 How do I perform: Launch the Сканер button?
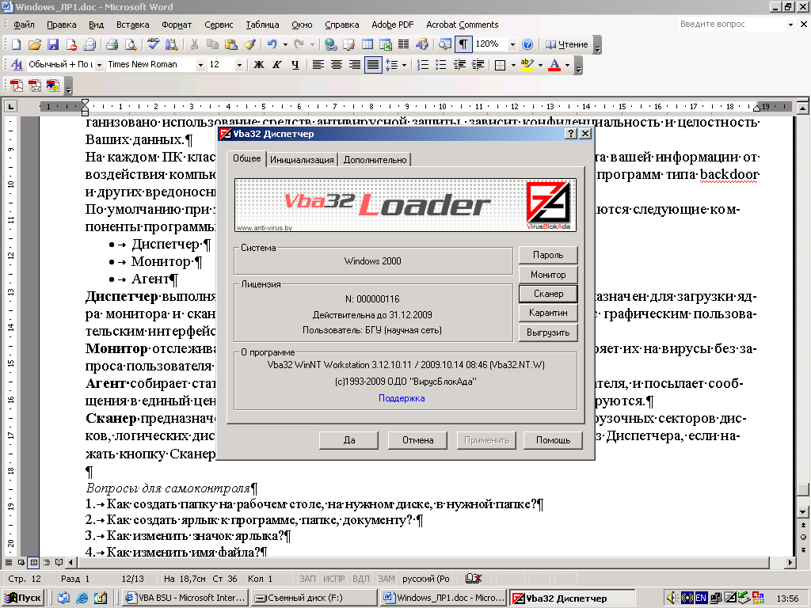[548, 294]
